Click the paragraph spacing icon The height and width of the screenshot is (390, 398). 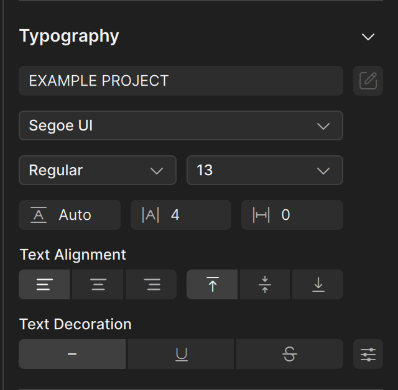click(x=261, y=215)
